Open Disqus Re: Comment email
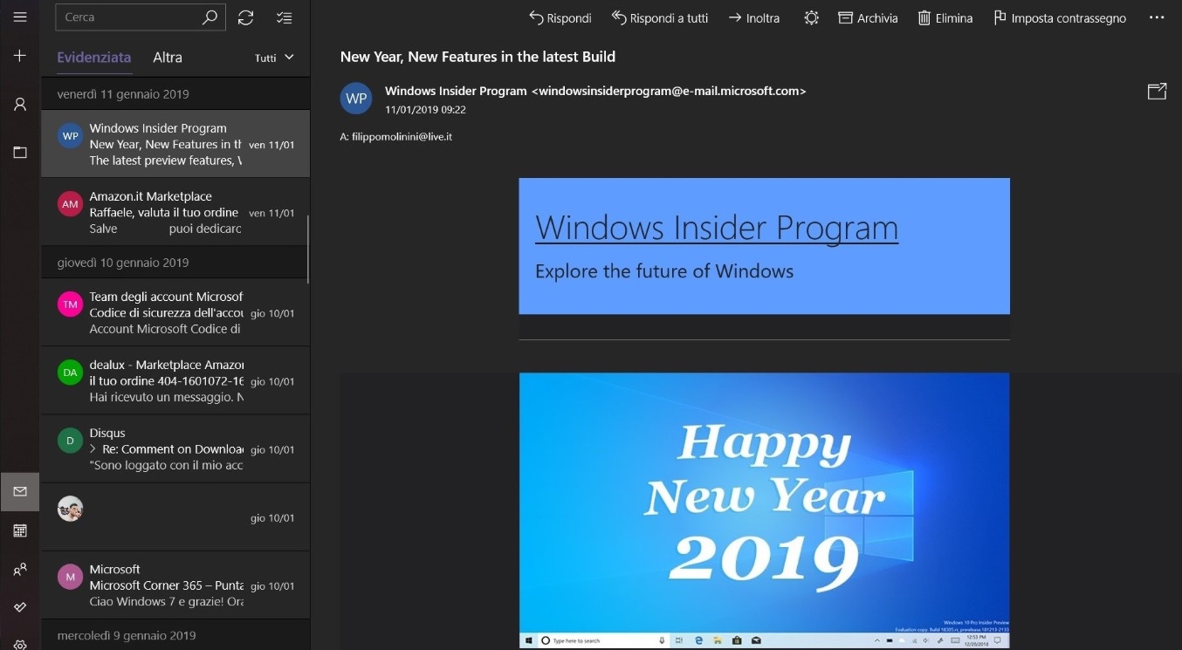This screenshot has width=1182, height=650. 175,449
